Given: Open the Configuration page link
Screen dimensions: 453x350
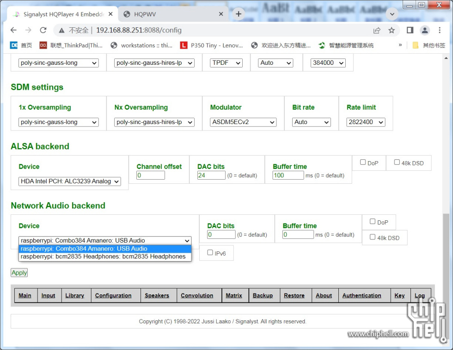Looking at the screenshot, I should [113, 295].
